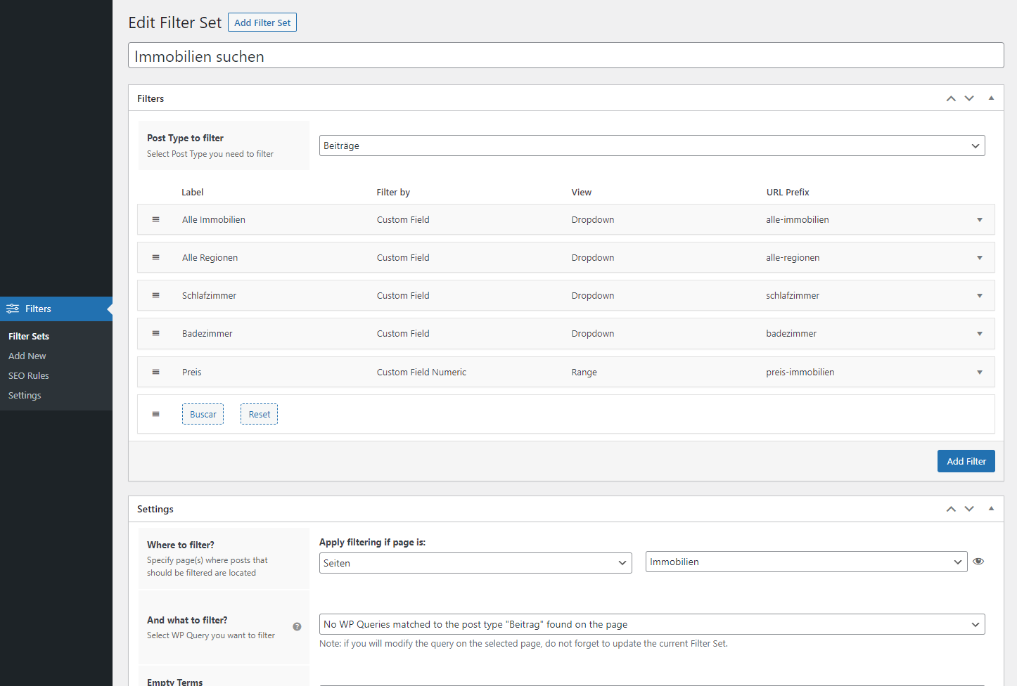Click the drag handle for Preis filter
This screenshot has height=686, width=1017.
click(155, 372)
